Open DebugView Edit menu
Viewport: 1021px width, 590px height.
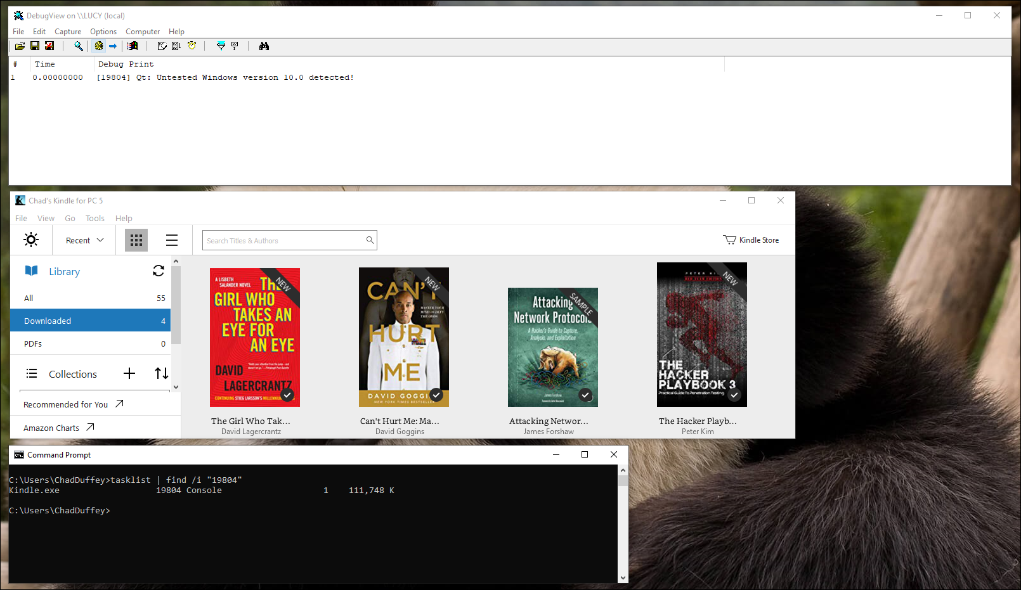(39, 32)
